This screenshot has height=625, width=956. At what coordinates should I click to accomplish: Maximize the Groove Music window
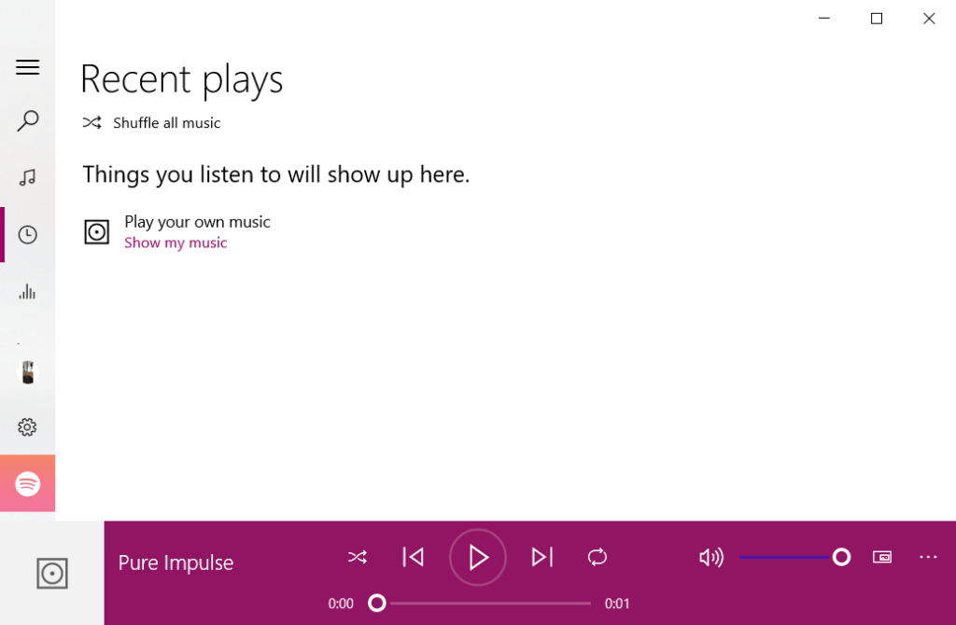click(x=877, y=19)
